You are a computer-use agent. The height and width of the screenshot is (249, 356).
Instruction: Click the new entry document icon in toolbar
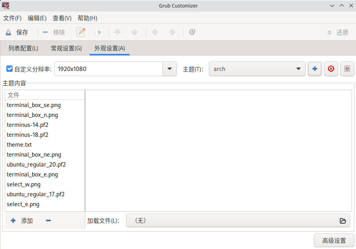[x=98, y=32]
